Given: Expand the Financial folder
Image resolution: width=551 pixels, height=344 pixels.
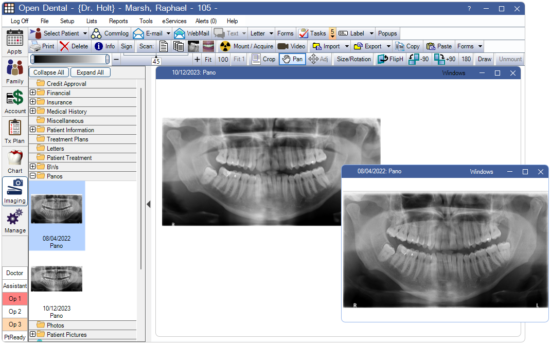Looking at the screenshot, I should click(x=33, y=93).
